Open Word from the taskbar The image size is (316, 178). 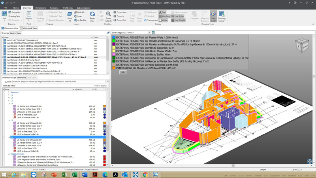[x=85, y=174]
